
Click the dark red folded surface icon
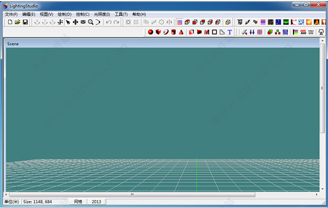click(199, 32)
